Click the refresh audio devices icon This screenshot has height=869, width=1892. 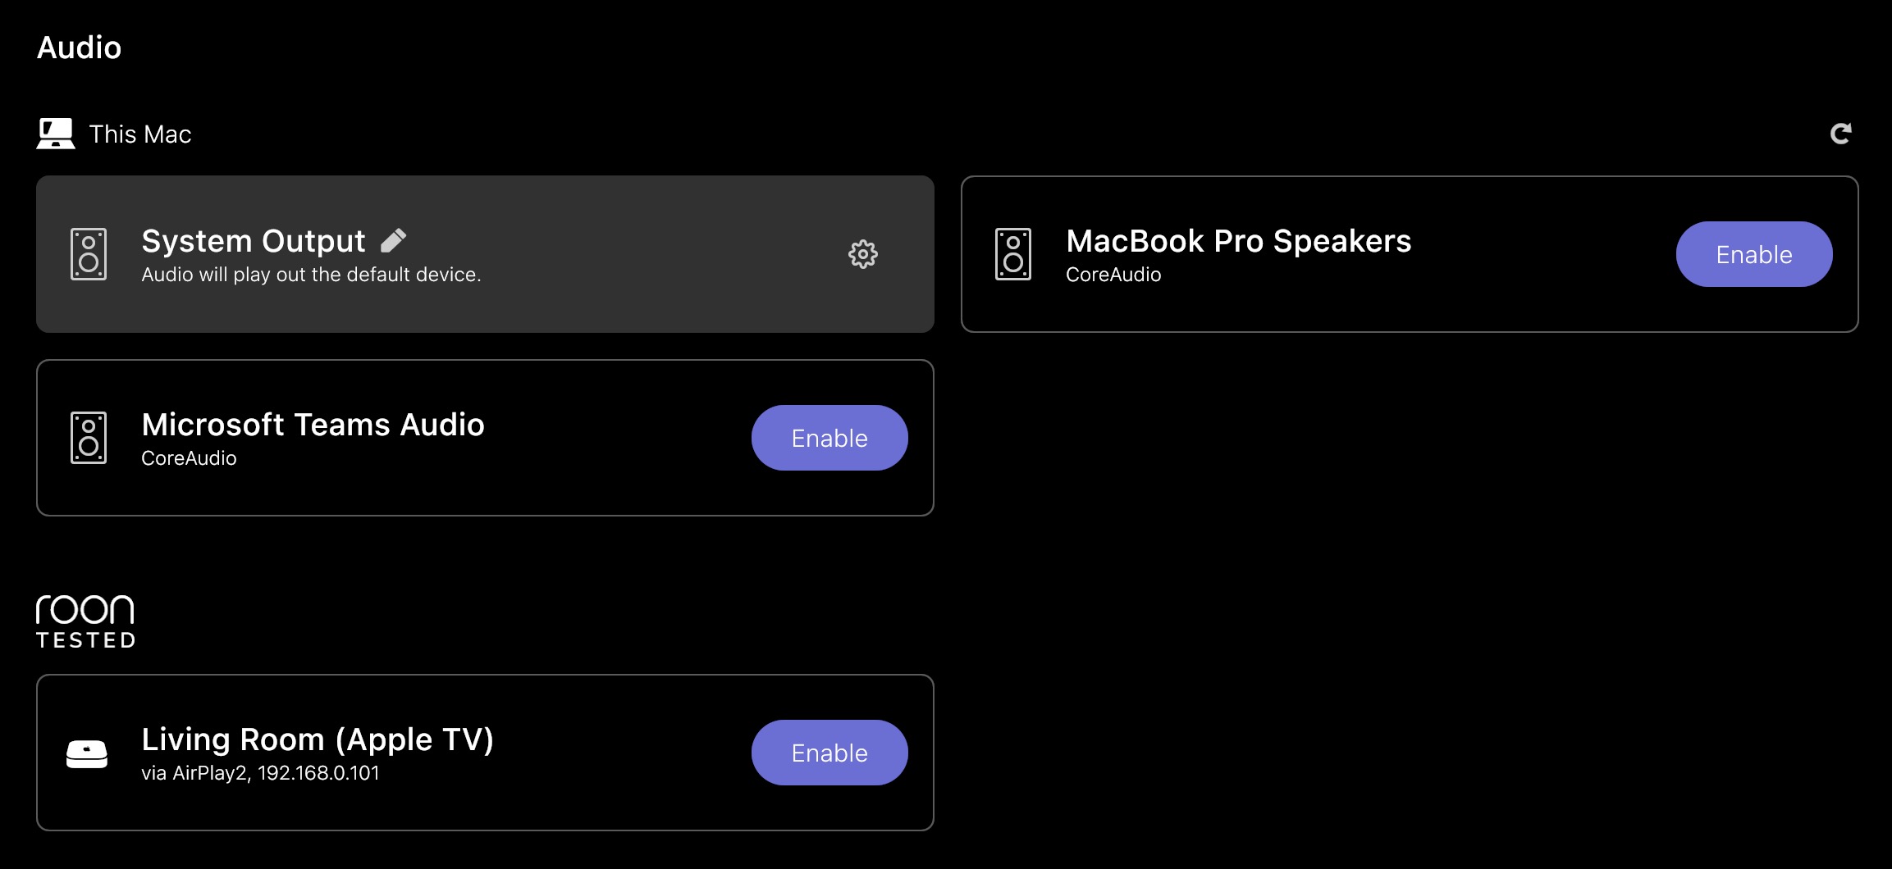[1840, 134]
